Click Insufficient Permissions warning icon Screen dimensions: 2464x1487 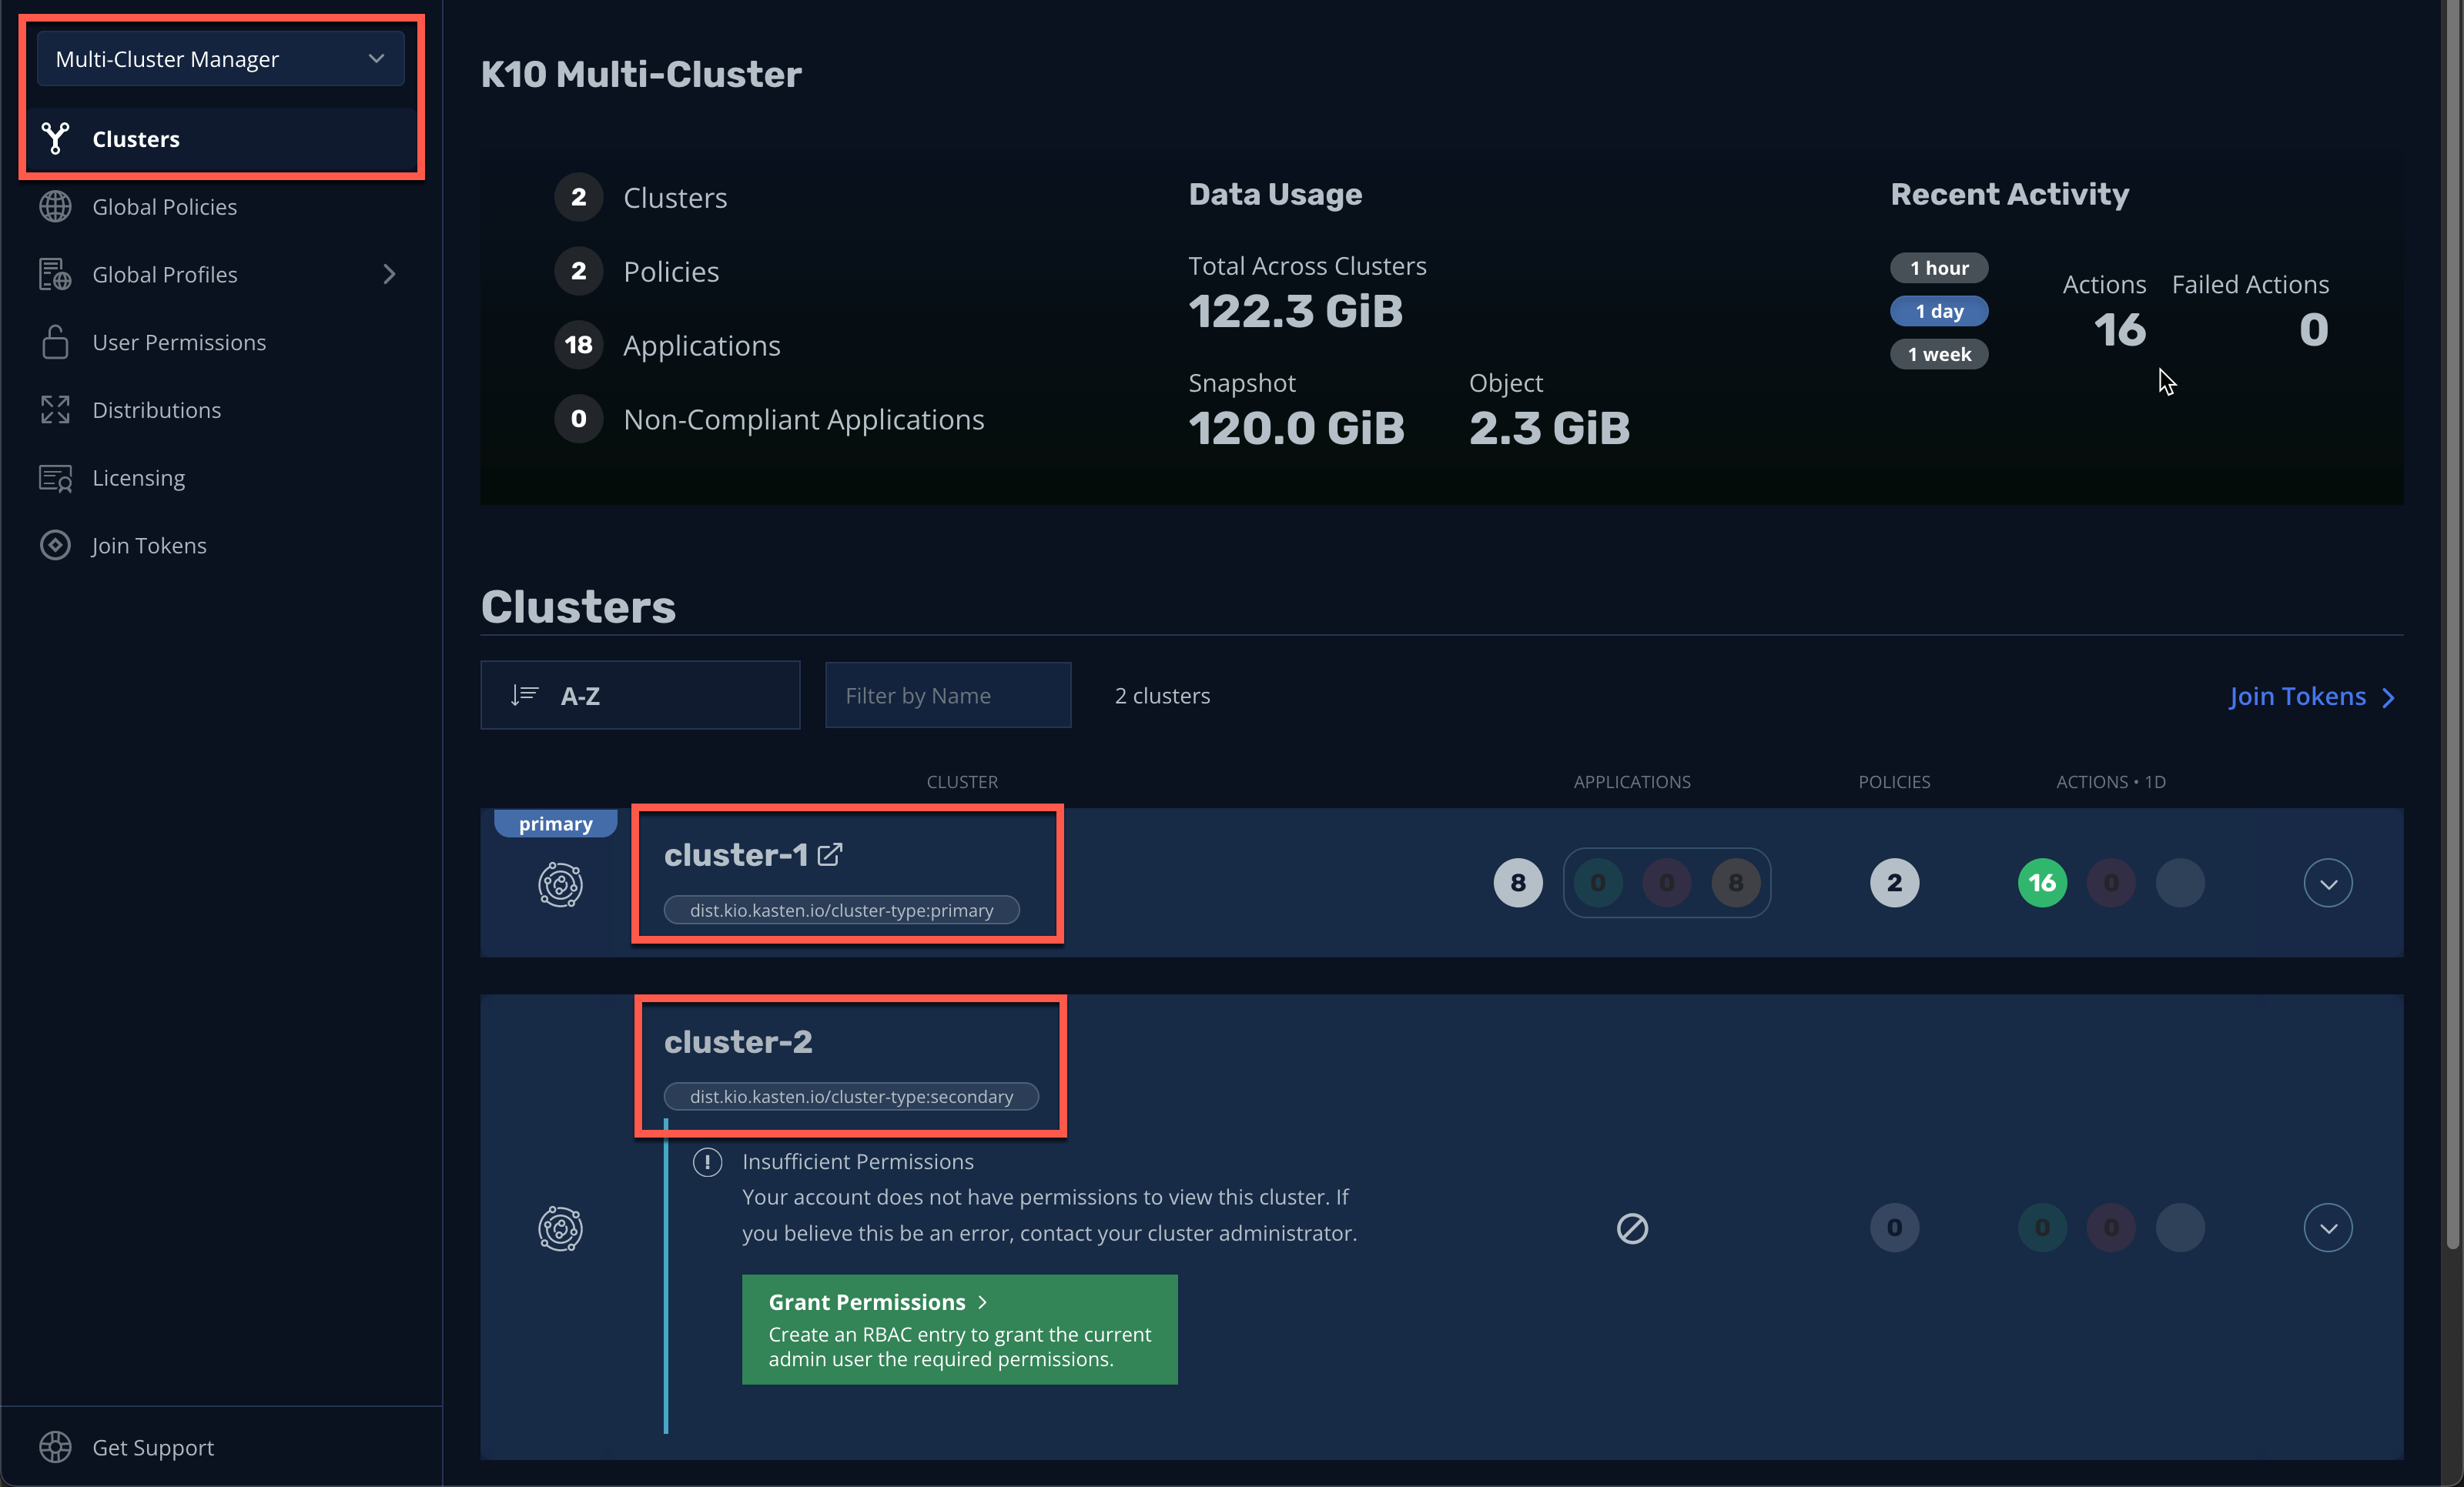tap(707, 1162)
